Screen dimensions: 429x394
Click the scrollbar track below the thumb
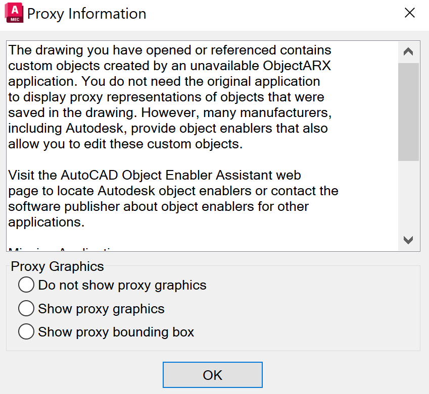pyautogui.click(x=409, y=197)
